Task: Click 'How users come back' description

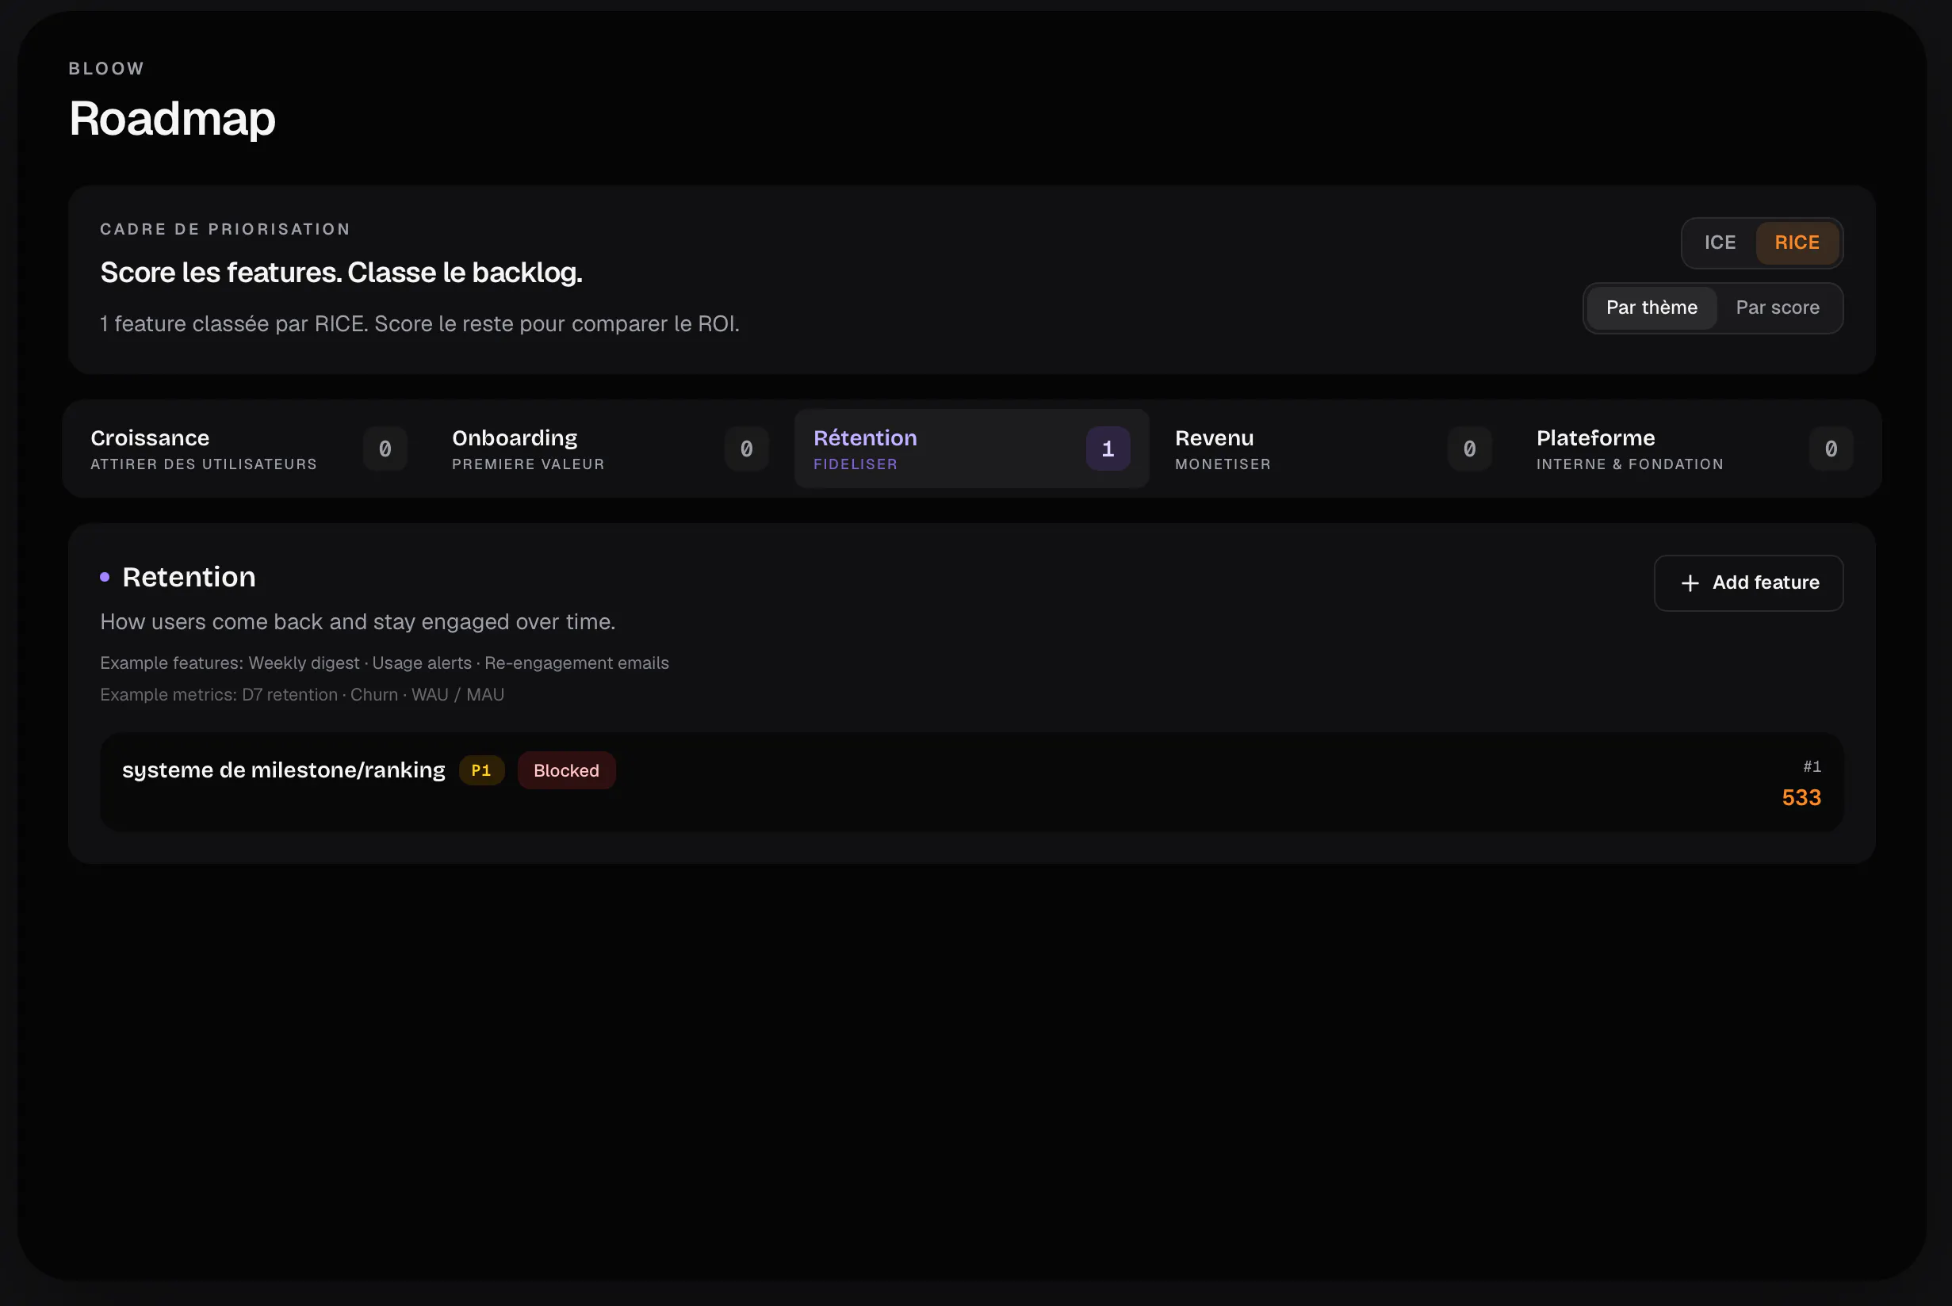Action: pyautogui.click(x=358, y=622)
